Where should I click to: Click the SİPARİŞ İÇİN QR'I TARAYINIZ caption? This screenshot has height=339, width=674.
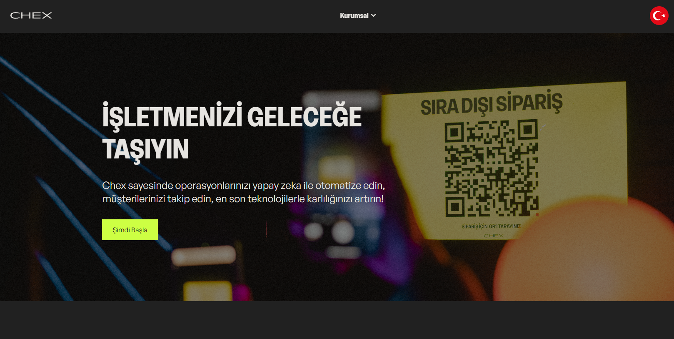[491, 226]
